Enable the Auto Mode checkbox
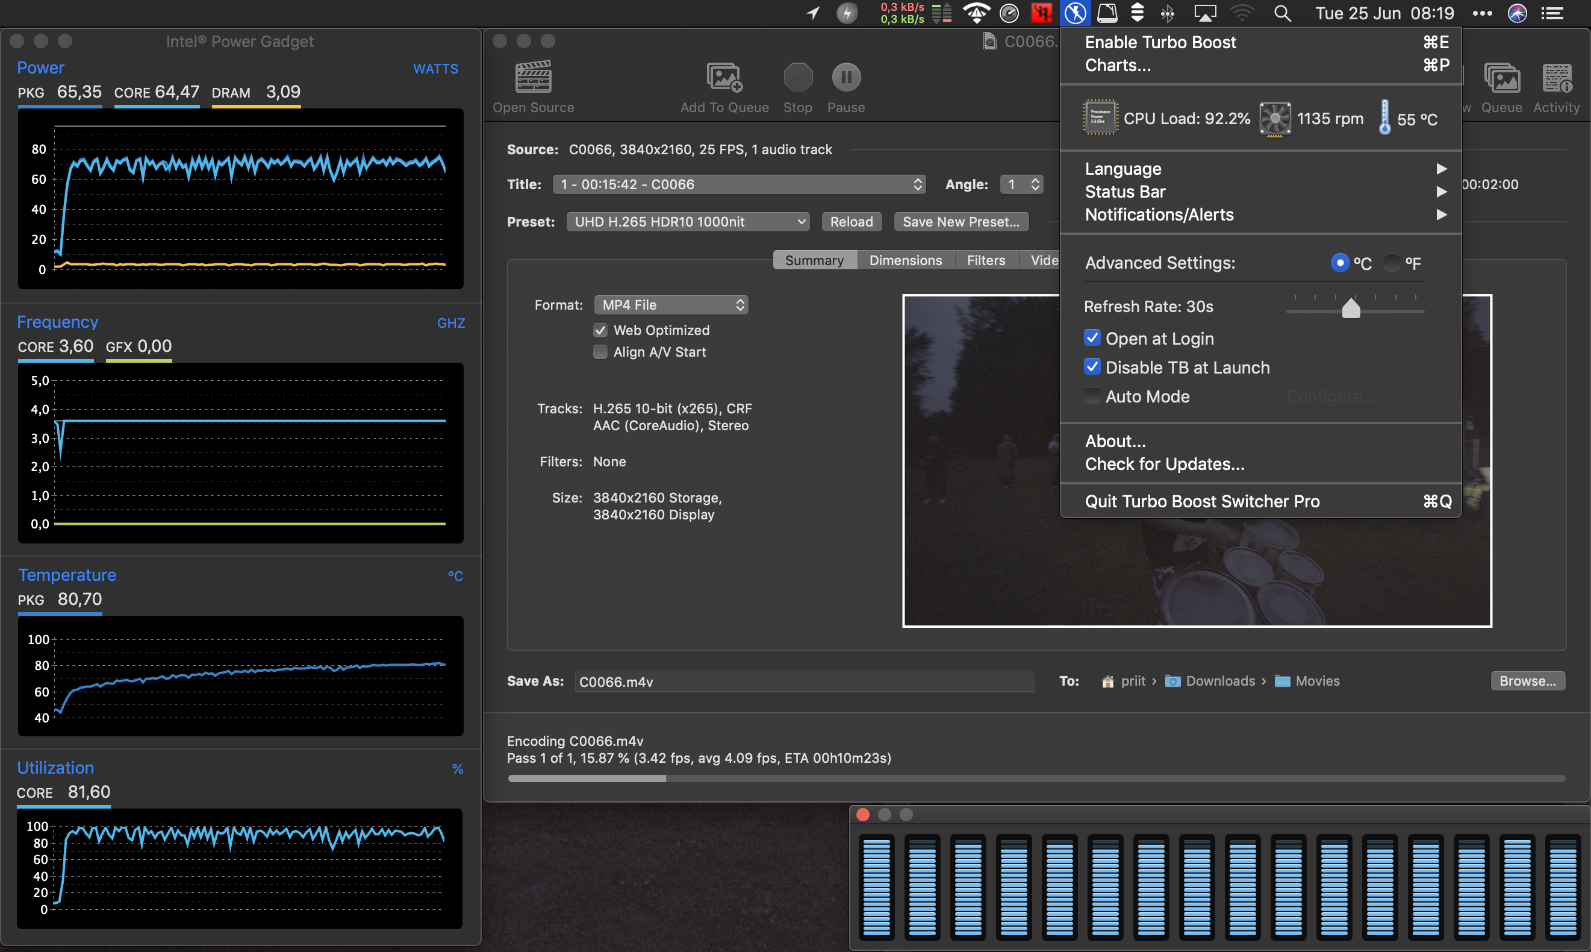The height and width of the screenshot is (952, 1591). [x=1092, y=395]
